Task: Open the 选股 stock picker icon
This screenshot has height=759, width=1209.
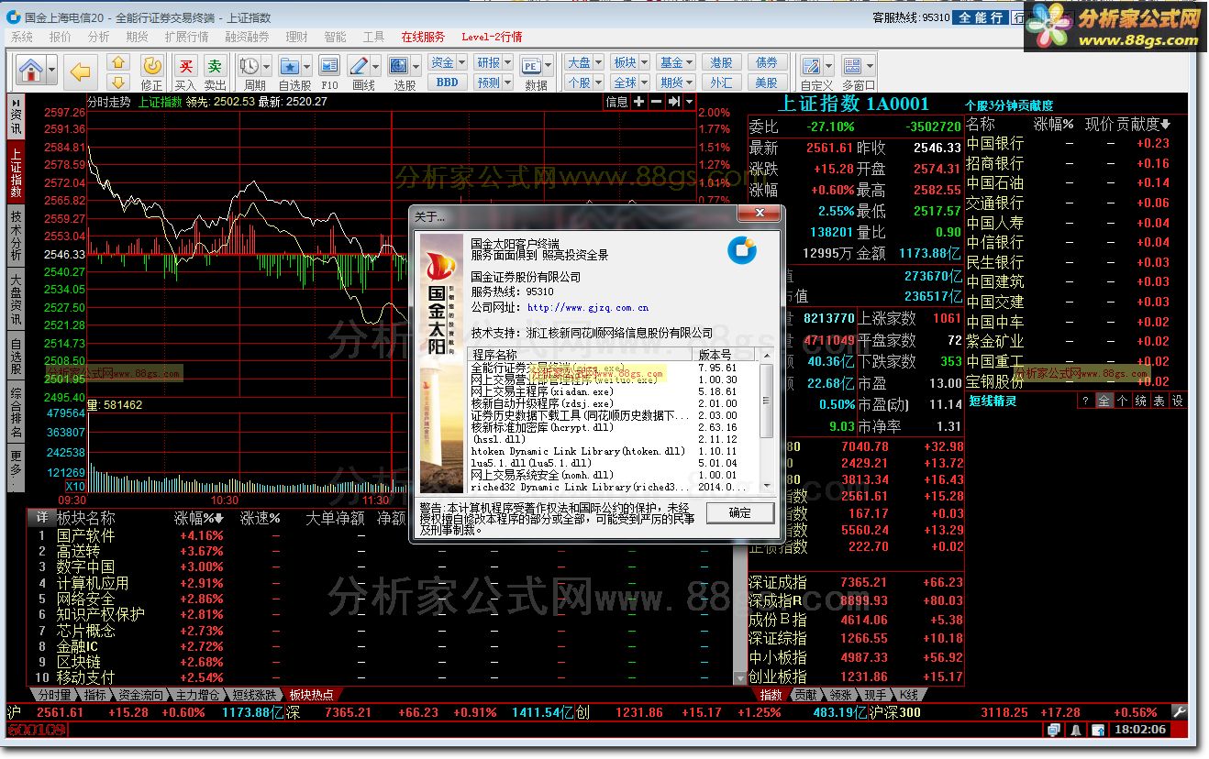Action: [399, 66]
